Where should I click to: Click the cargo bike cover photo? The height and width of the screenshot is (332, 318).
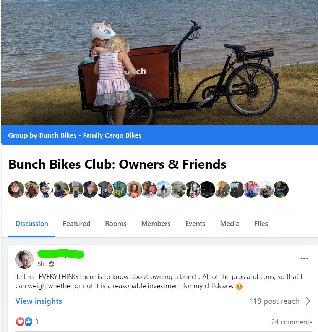tap(159, 63)
